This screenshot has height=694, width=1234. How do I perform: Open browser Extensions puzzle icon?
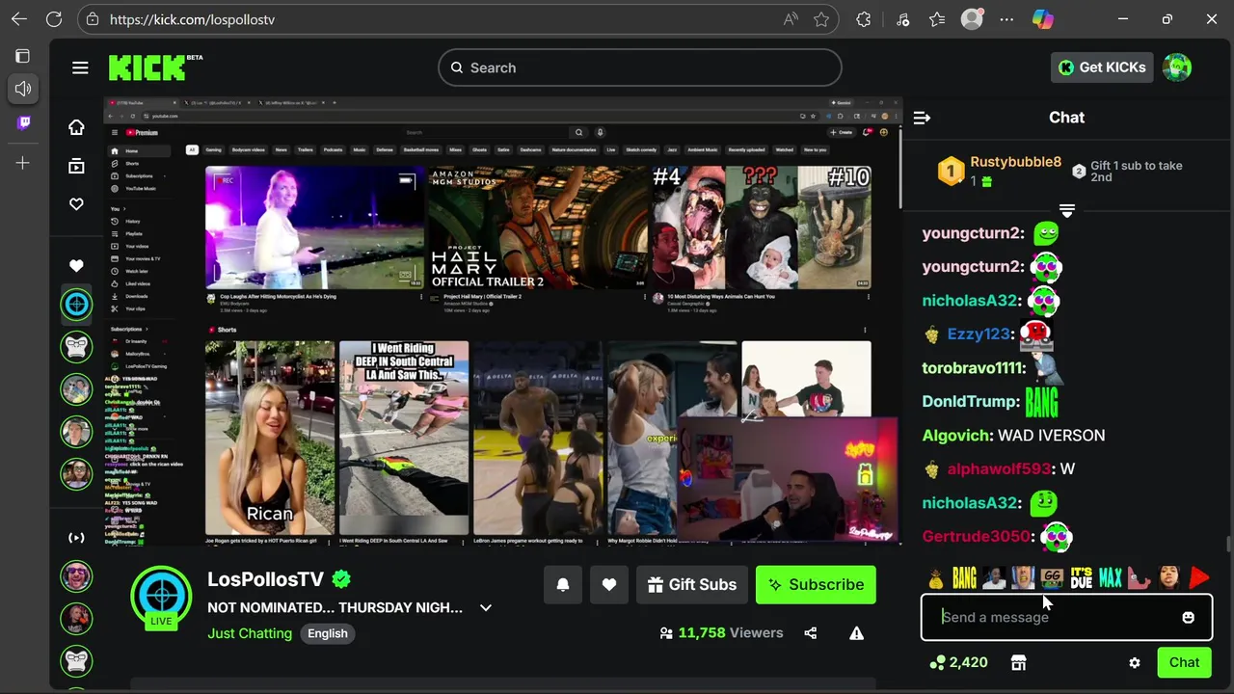(x=864, y=19)
